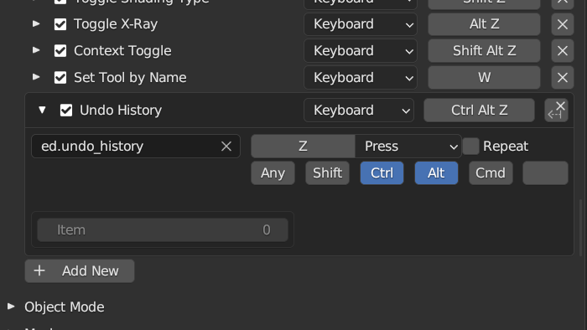Turn off the Ctrl modifier
Screen dimensions: 587x330
coord(382,173)
